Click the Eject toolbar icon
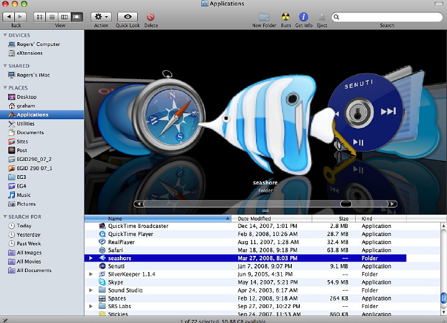This screenshot has width=447, height=323. tap(322, 17)
